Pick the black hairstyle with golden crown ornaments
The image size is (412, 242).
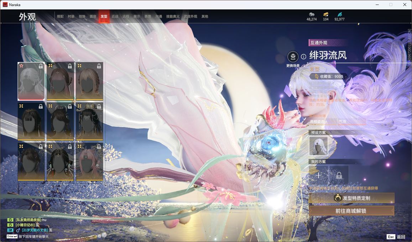89,121
